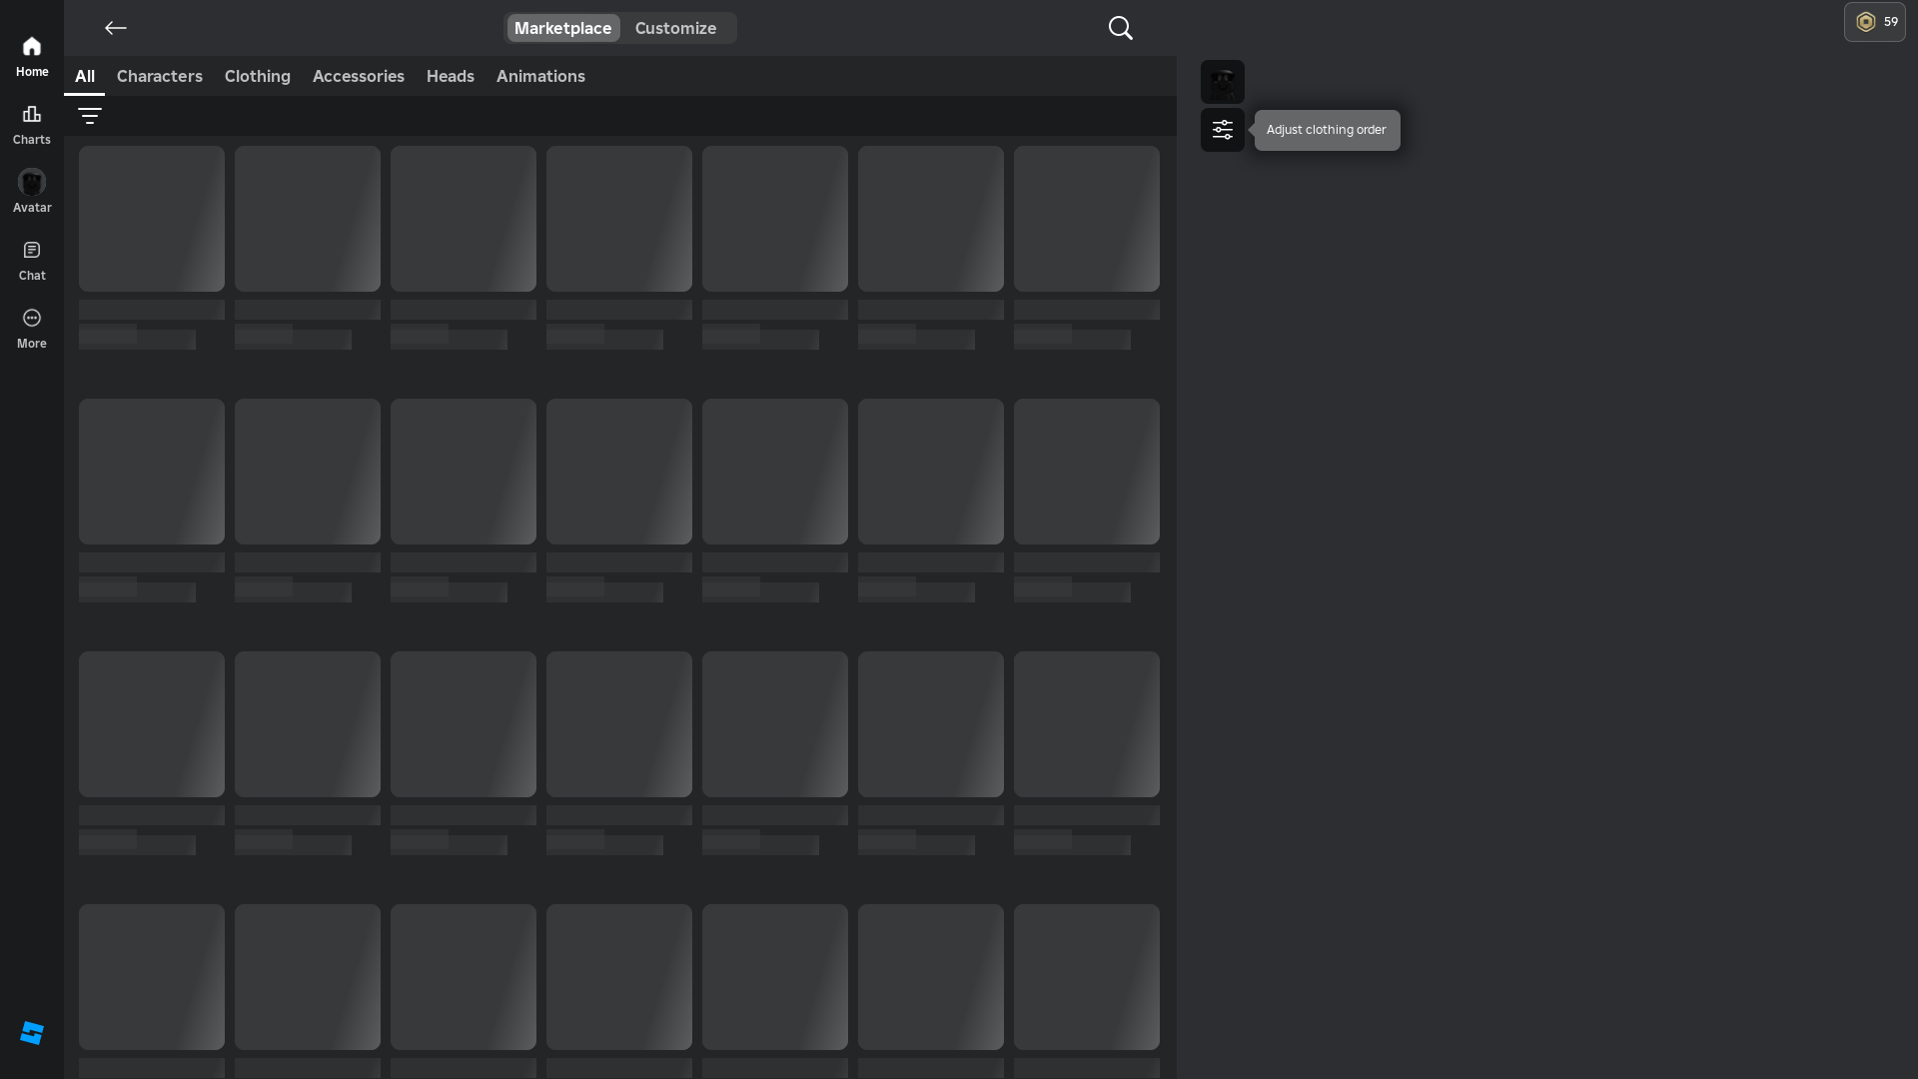This screenshot has width=1918, height=1079.
Task: Open Chat from sidebar
Action: click(x=32, y=260)
